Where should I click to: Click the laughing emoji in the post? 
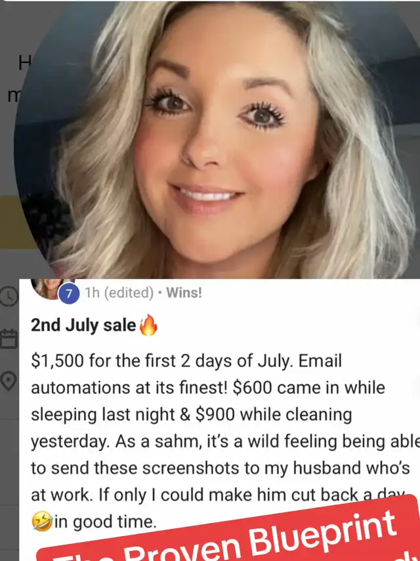(x=42, y=521)
